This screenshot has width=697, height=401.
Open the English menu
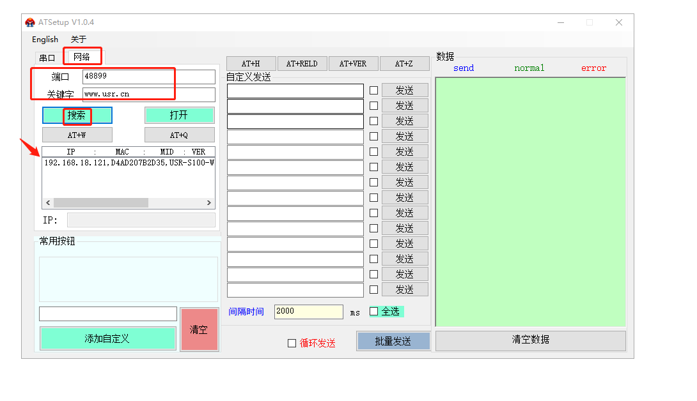pyautogui.click(x=45, y=40)
